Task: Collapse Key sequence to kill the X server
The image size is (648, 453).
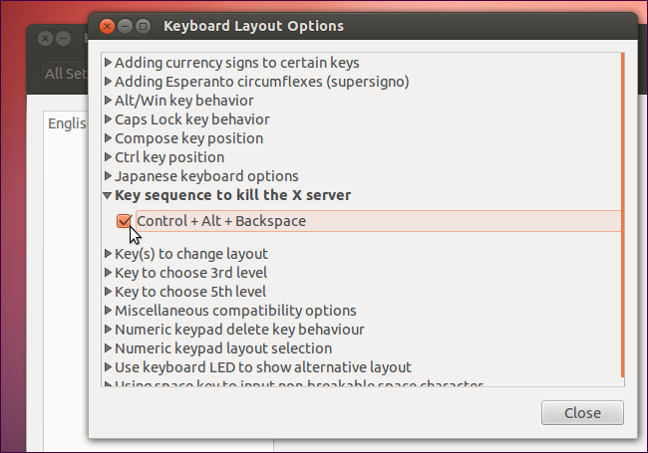Action: pyautogui.click(x=108, y=195)
